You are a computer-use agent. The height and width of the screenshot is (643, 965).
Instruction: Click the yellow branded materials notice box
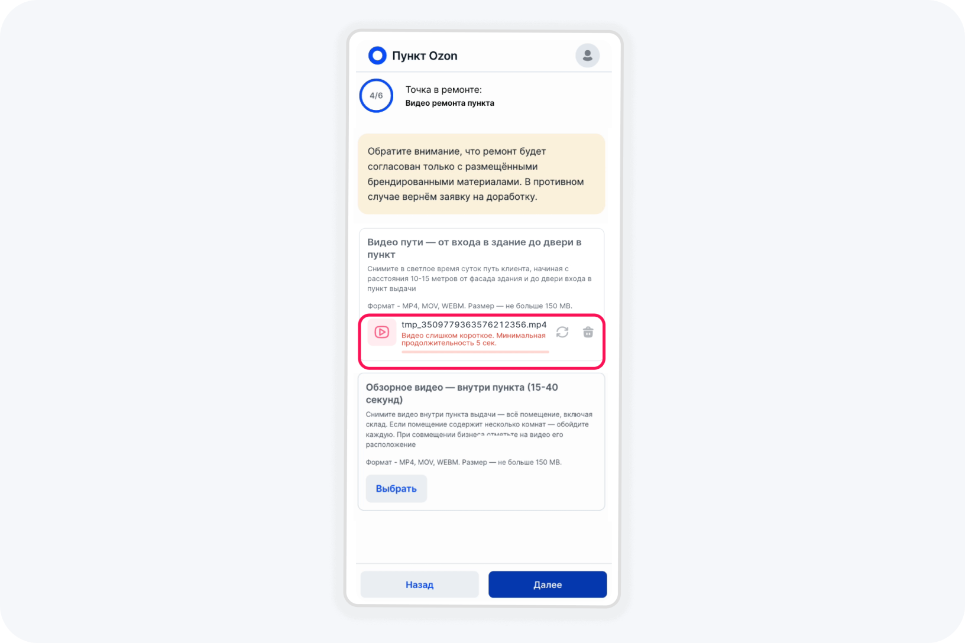(481, 174)
